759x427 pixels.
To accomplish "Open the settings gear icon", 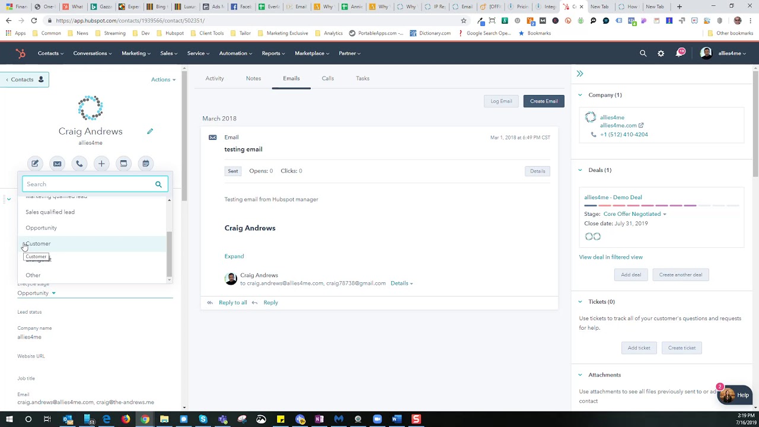I will click(661, 53).
